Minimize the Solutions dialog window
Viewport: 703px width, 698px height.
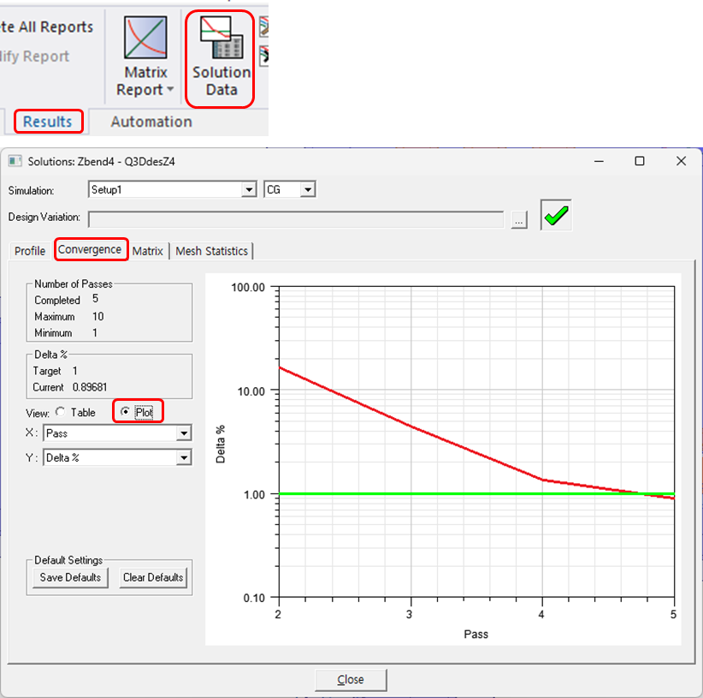[x=597, y=161]
